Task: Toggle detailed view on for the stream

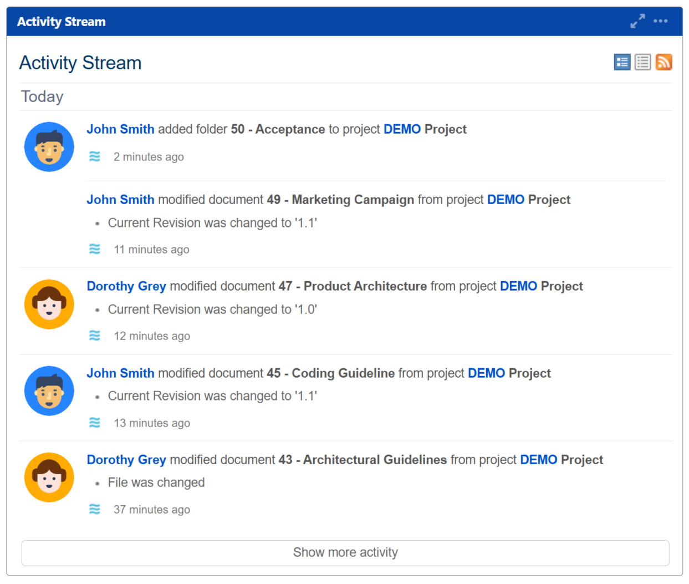Action: click(x=622, y=62)
